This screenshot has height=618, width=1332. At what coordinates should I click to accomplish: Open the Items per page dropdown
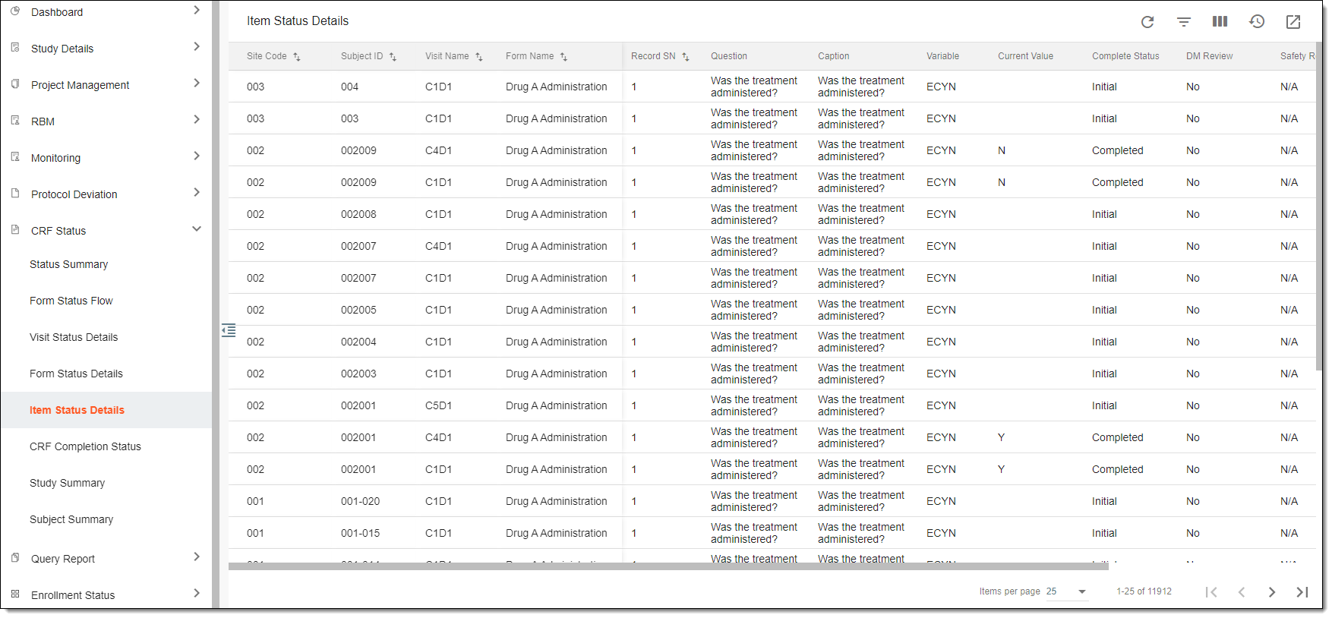click(x=1067, y=591)
